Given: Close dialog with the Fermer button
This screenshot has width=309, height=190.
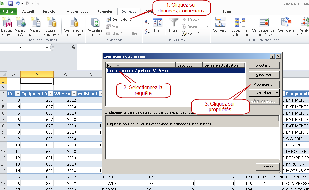Looking at the screenshot, I should click(x=267, y=167).
